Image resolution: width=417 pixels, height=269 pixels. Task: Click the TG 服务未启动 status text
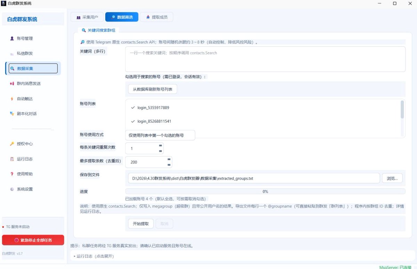(x=18, y=227)
